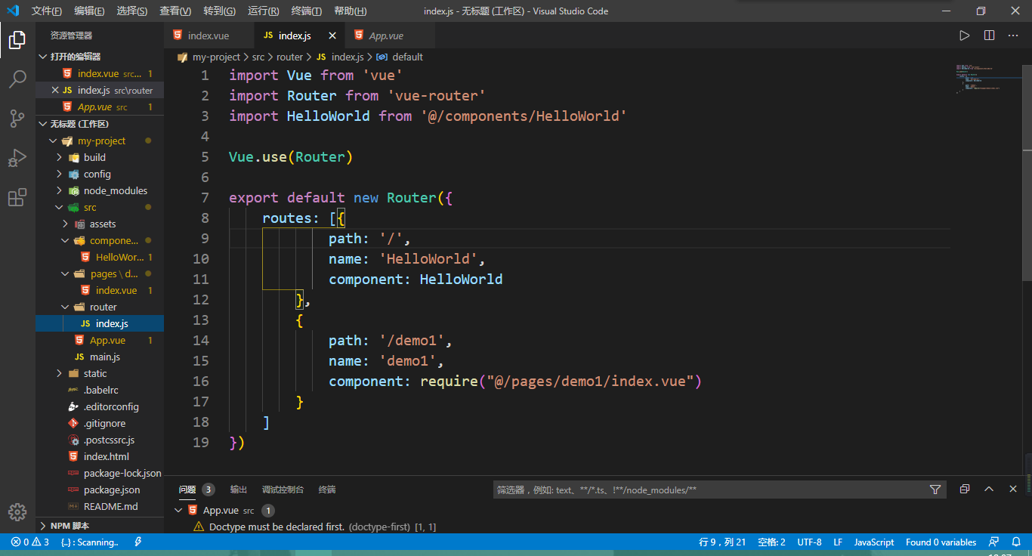Open the Explorer view in activity bar
Image resolution: width=1032 pixels, height=556 pixels.
pyautogui.click(x=17, y=39)
